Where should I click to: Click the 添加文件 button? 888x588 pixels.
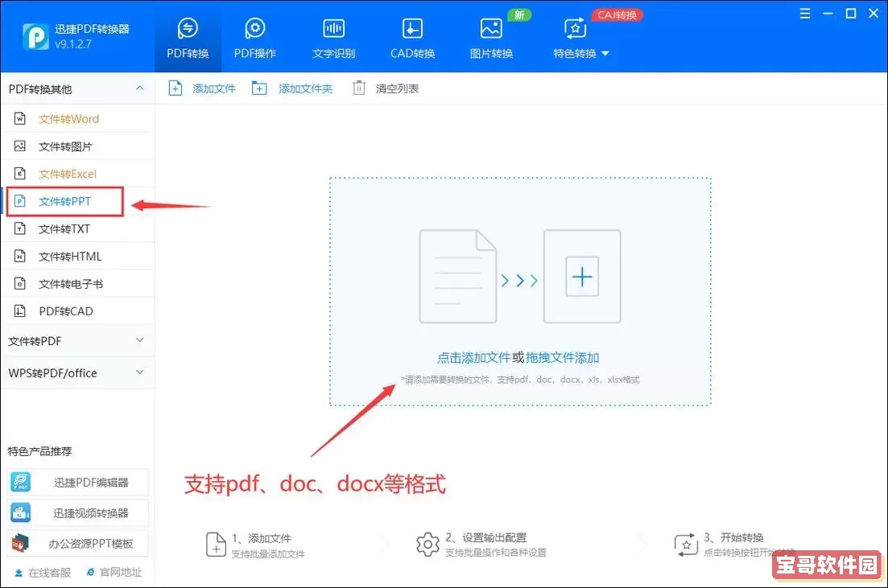click(202, 88)
